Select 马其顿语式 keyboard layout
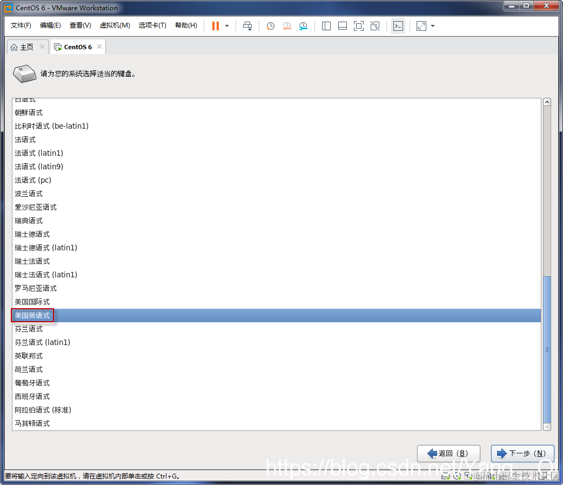 coord(277,423)
